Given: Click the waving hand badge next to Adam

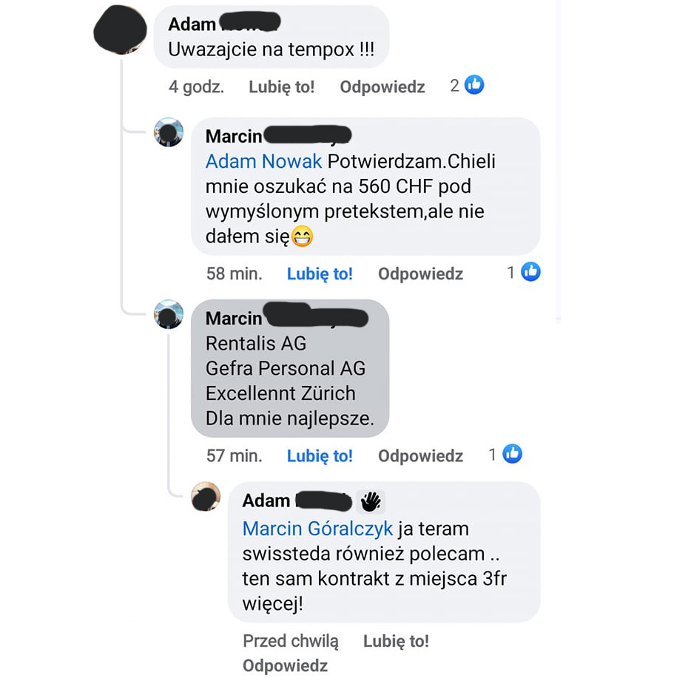Looking at the screenshot, I should 371,501.
